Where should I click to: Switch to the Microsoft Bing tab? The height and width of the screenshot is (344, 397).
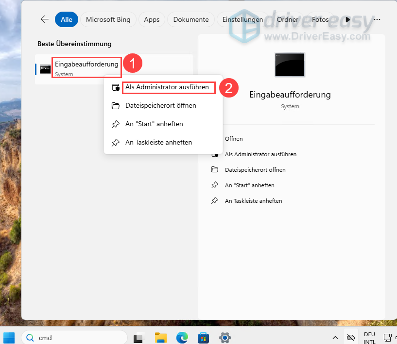[x=108, y=19]
